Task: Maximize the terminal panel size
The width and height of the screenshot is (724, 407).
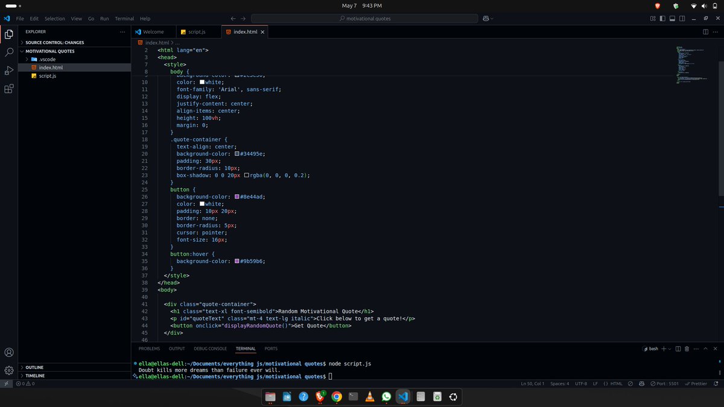Action: (x=707, y=349)
